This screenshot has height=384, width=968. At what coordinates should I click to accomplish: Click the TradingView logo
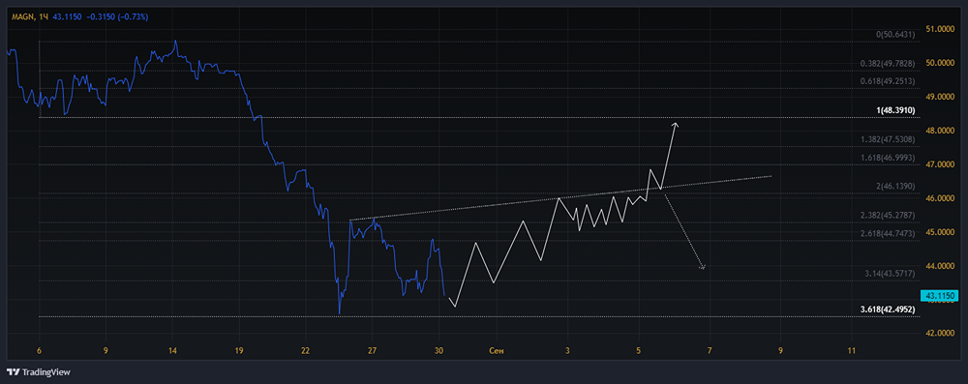click(39, 372)
